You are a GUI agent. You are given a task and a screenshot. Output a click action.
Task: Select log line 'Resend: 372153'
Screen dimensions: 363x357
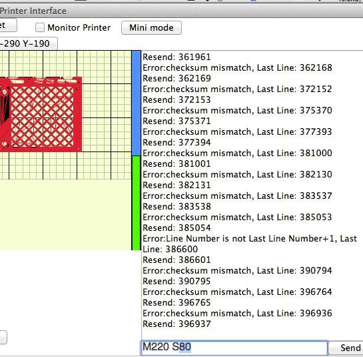click(177, 99)
